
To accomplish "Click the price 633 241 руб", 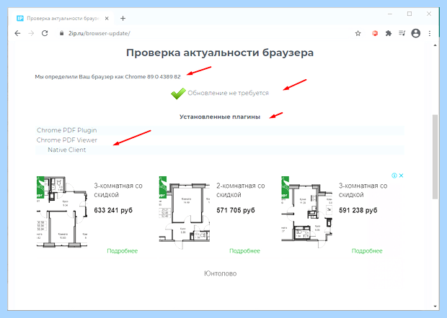I will click(113, 211).
